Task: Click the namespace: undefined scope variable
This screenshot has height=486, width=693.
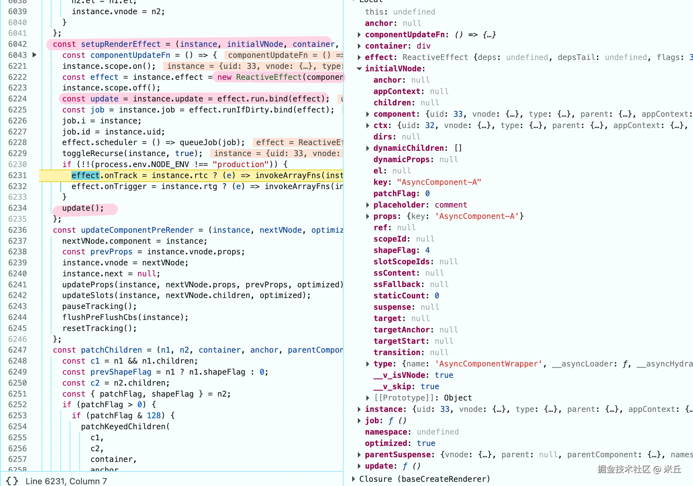Action: (412, 432)
